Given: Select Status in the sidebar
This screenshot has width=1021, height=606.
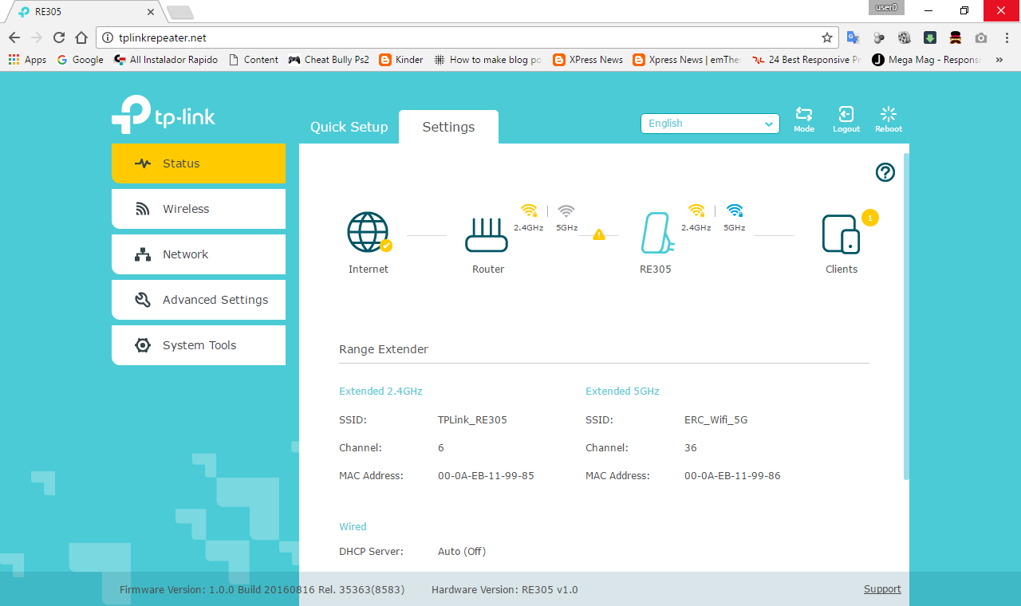Looking at the screenshot, I should [199, 163].
